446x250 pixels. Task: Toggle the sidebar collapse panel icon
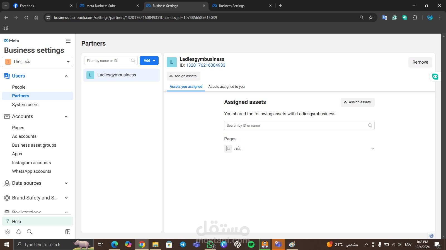click(68, 232)
